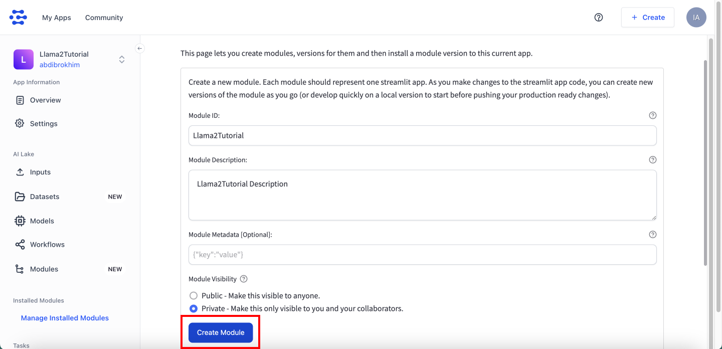Viewport: 722px width, 349px height.
Task: Open user avatar IA menu
Action: (696, 18)
